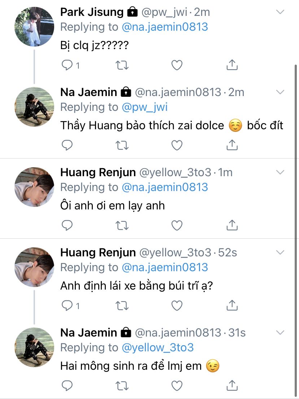Open options chevron on Park Jisung's tweet
The image size is (299, 399).
280,12
